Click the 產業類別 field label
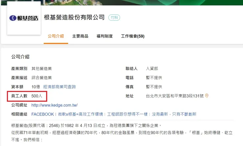This screenshot has height=146, width=243. [19, 69]
